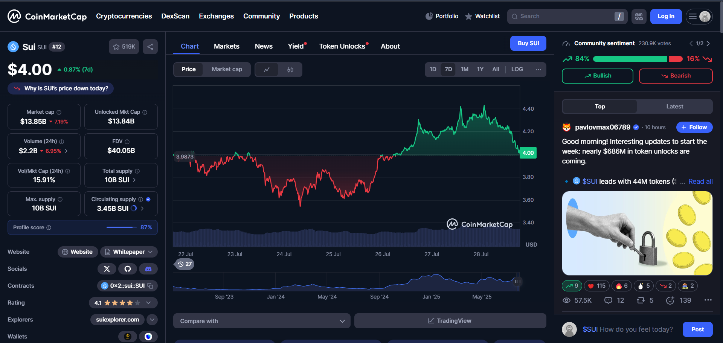Switch to the Latest posts tab

pyautogui.click(x=674, y=107)
